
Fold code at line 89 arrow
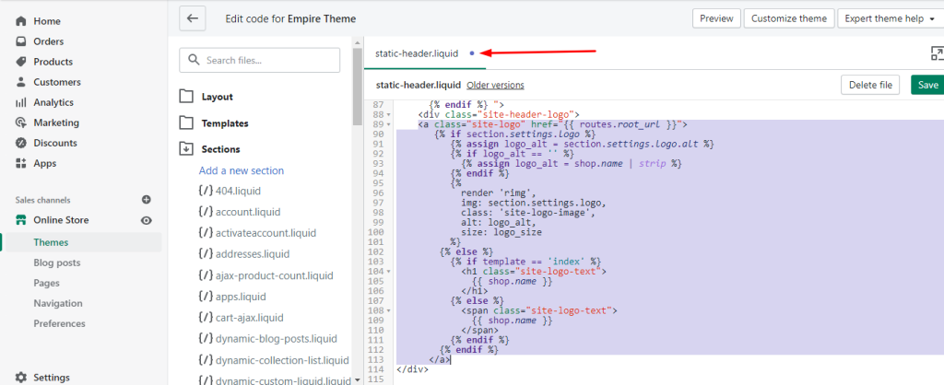[389, 124]
